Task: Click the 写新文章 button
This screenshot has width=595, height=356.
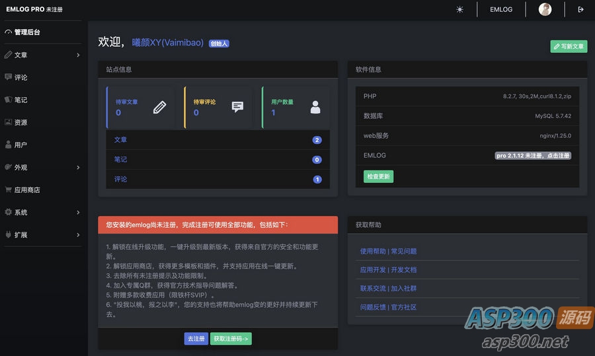Action: (x=569, y=46)
